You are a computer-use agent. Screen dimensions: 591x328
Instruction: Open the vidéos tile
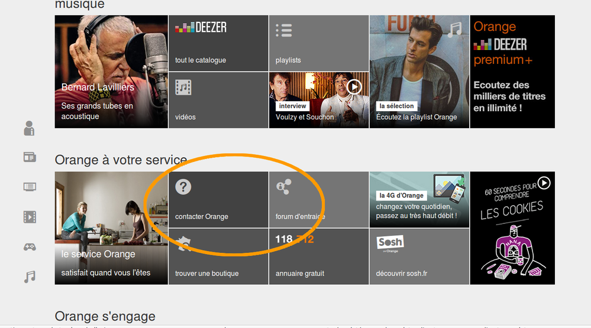(x=218, y=100)
